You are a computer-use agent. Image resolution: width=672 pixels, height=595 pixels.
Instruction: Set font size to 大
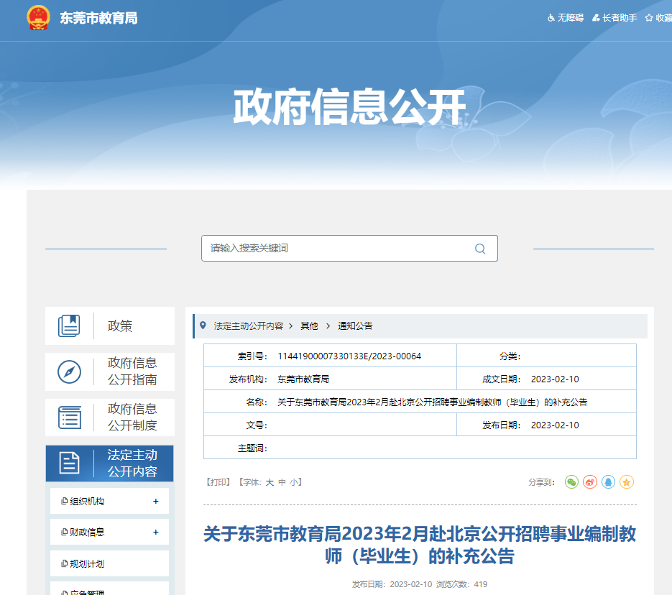click(x=270, y=482)
